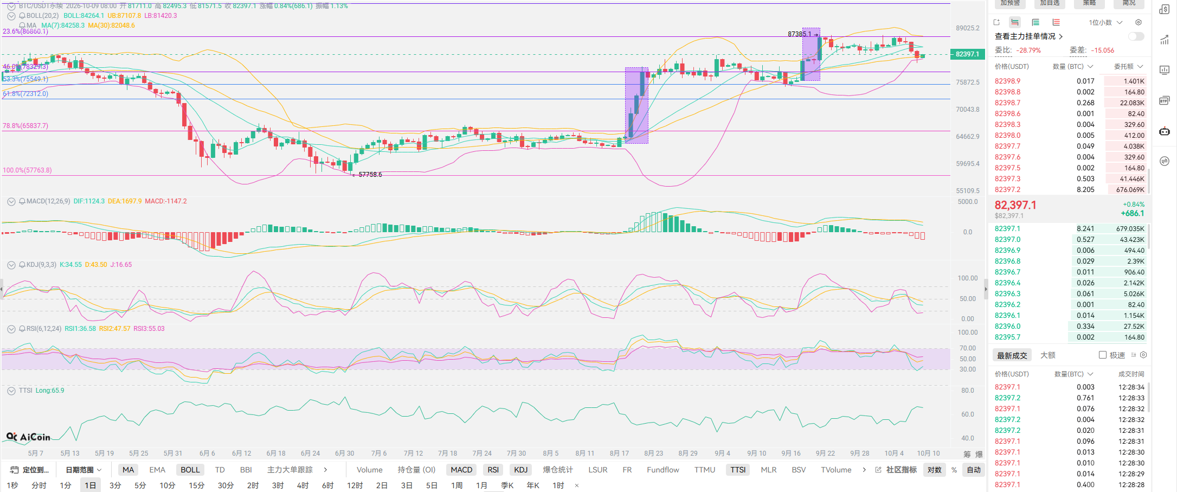The width and height of the screenshot is (1177, 492).
Task: Select the red-only order book view icon
Action: [x=1056, y=22]
